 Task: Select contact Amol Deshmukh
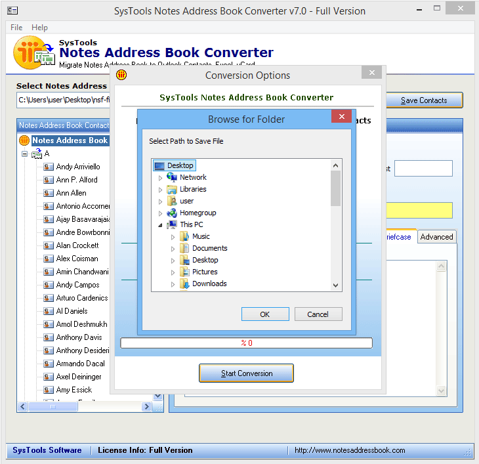(x=81, y=324)
